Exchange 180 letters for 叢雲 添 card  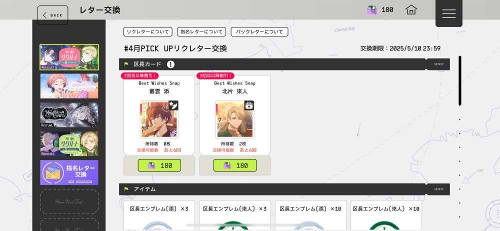tap(159, 165)
